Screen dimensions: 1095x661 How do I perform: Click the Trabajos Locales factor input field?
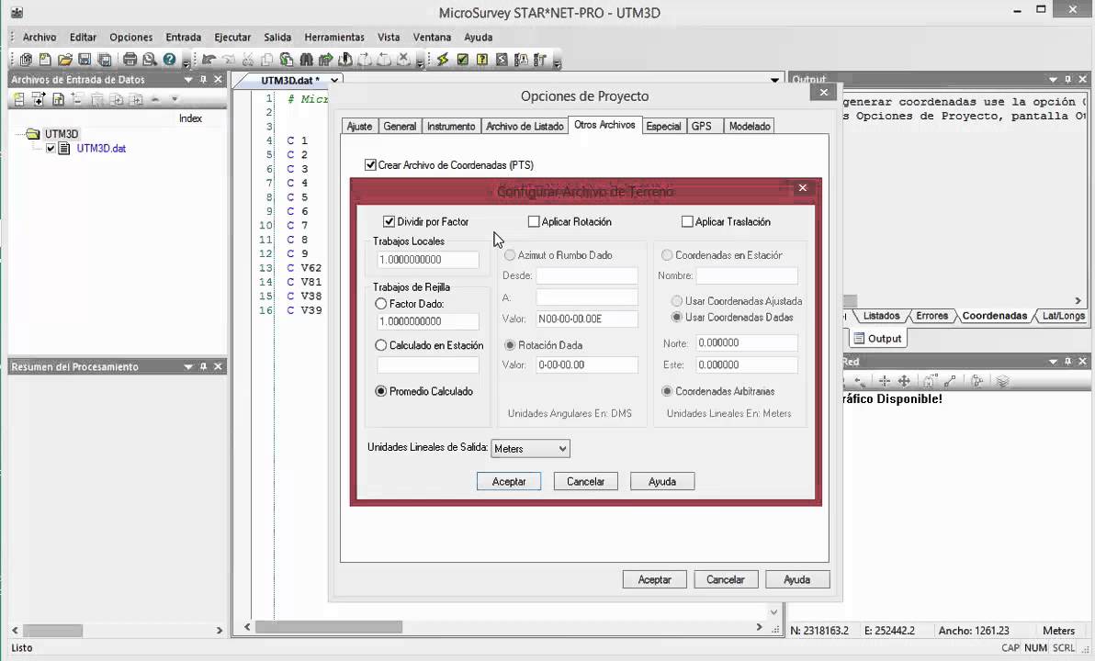tap(428, 260)
